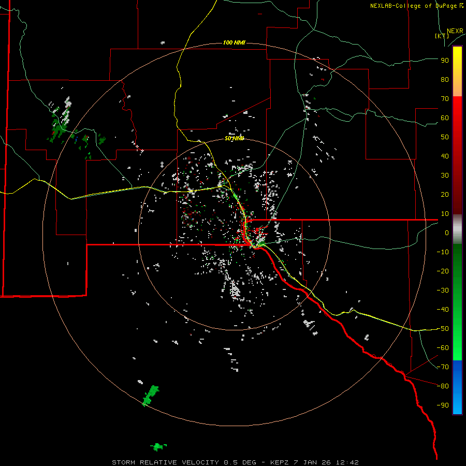
Task: Click the 70 value on the velocity scale
Action: point(445,99)
